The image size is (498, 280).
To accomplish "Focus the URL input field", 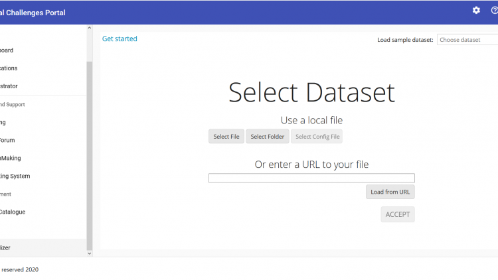I will pyautogui.click(x=311, y=178).
